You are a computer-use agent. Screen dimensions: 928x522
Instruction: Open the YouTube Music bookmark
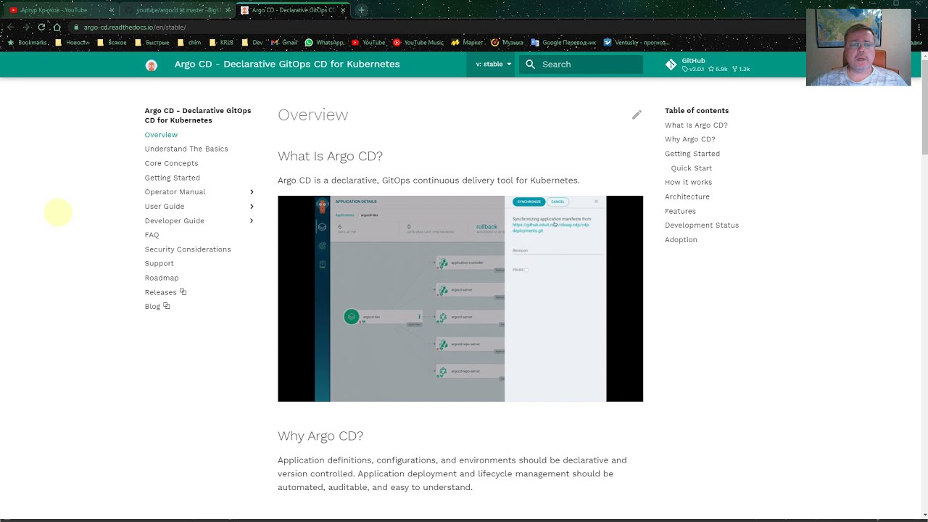click(x=418, y=43)
